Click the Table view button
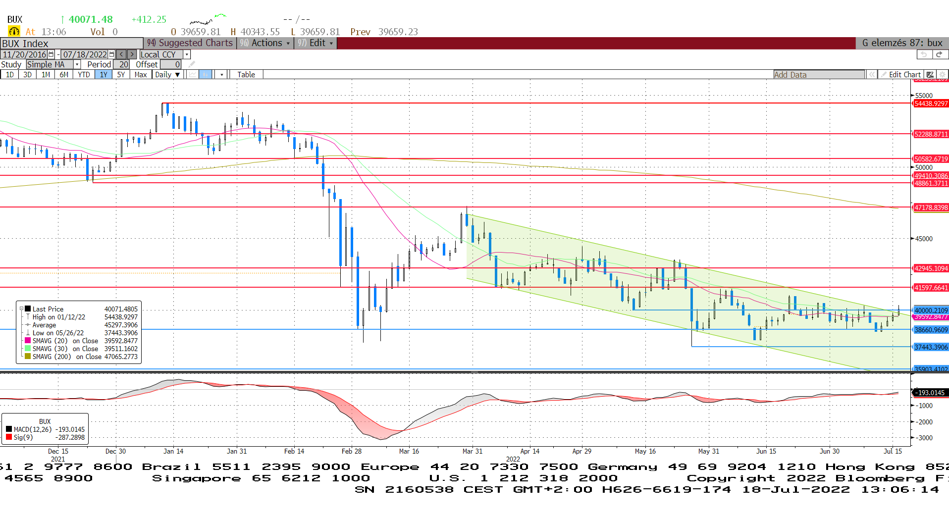 coord(246,75)
